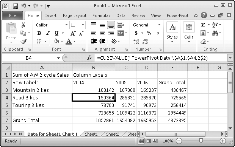Switch to Page Break Preview

point(155,141)
